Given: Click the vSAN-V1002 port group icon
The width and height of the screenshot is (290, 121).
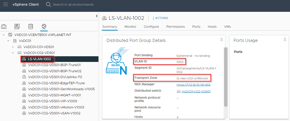Looking at the screenshot, I should 24,113.
